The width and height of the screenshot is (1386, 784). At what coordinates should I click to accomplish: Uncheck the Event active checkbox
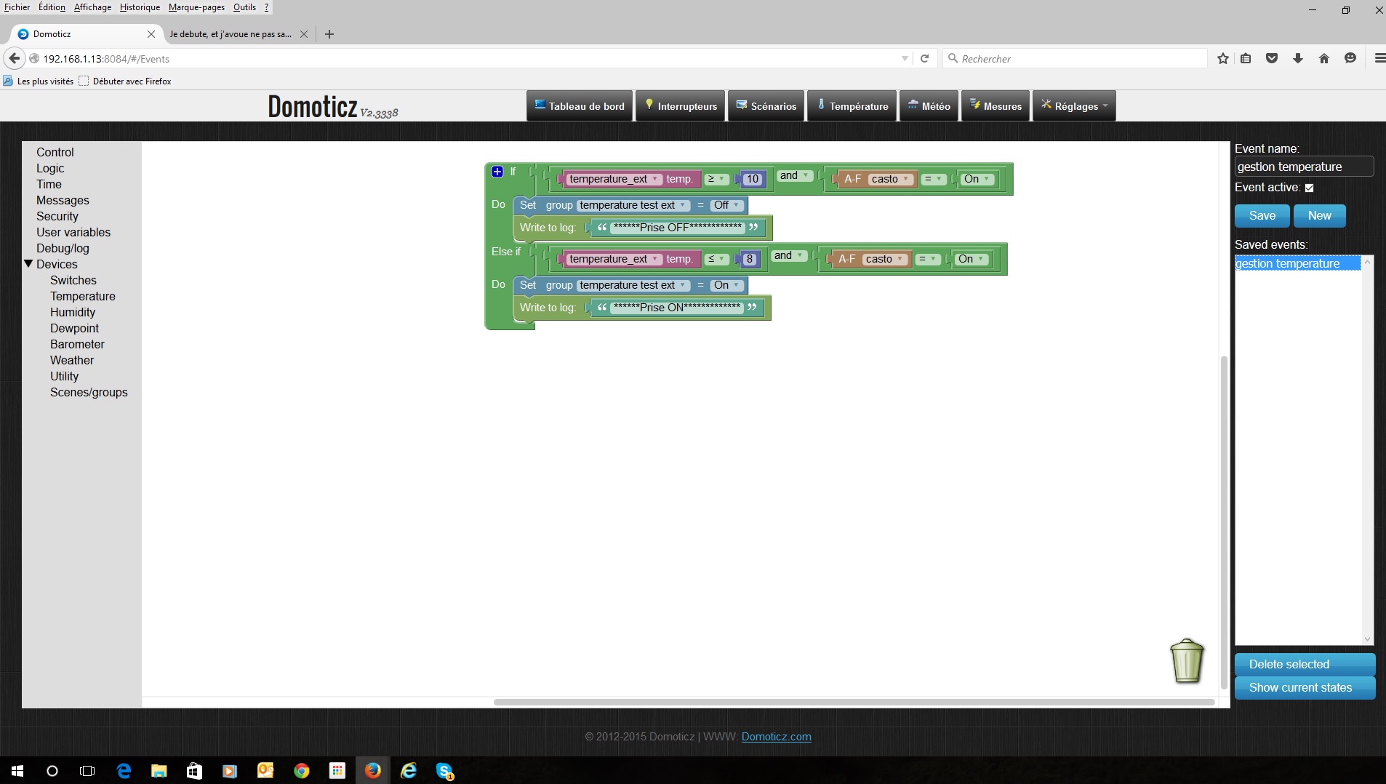tap(1309, 188)
